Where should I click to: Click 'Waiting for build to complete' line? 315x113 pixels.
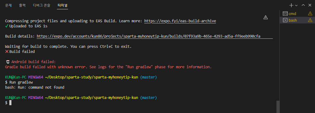(x=68, y=47)
